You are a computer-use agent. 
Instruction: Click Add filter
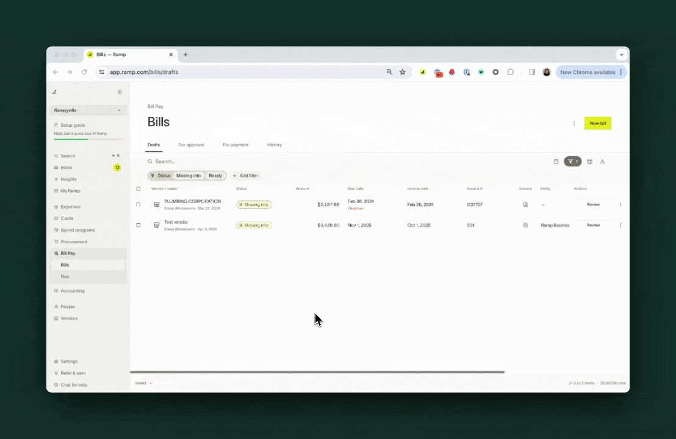[245, 176]
